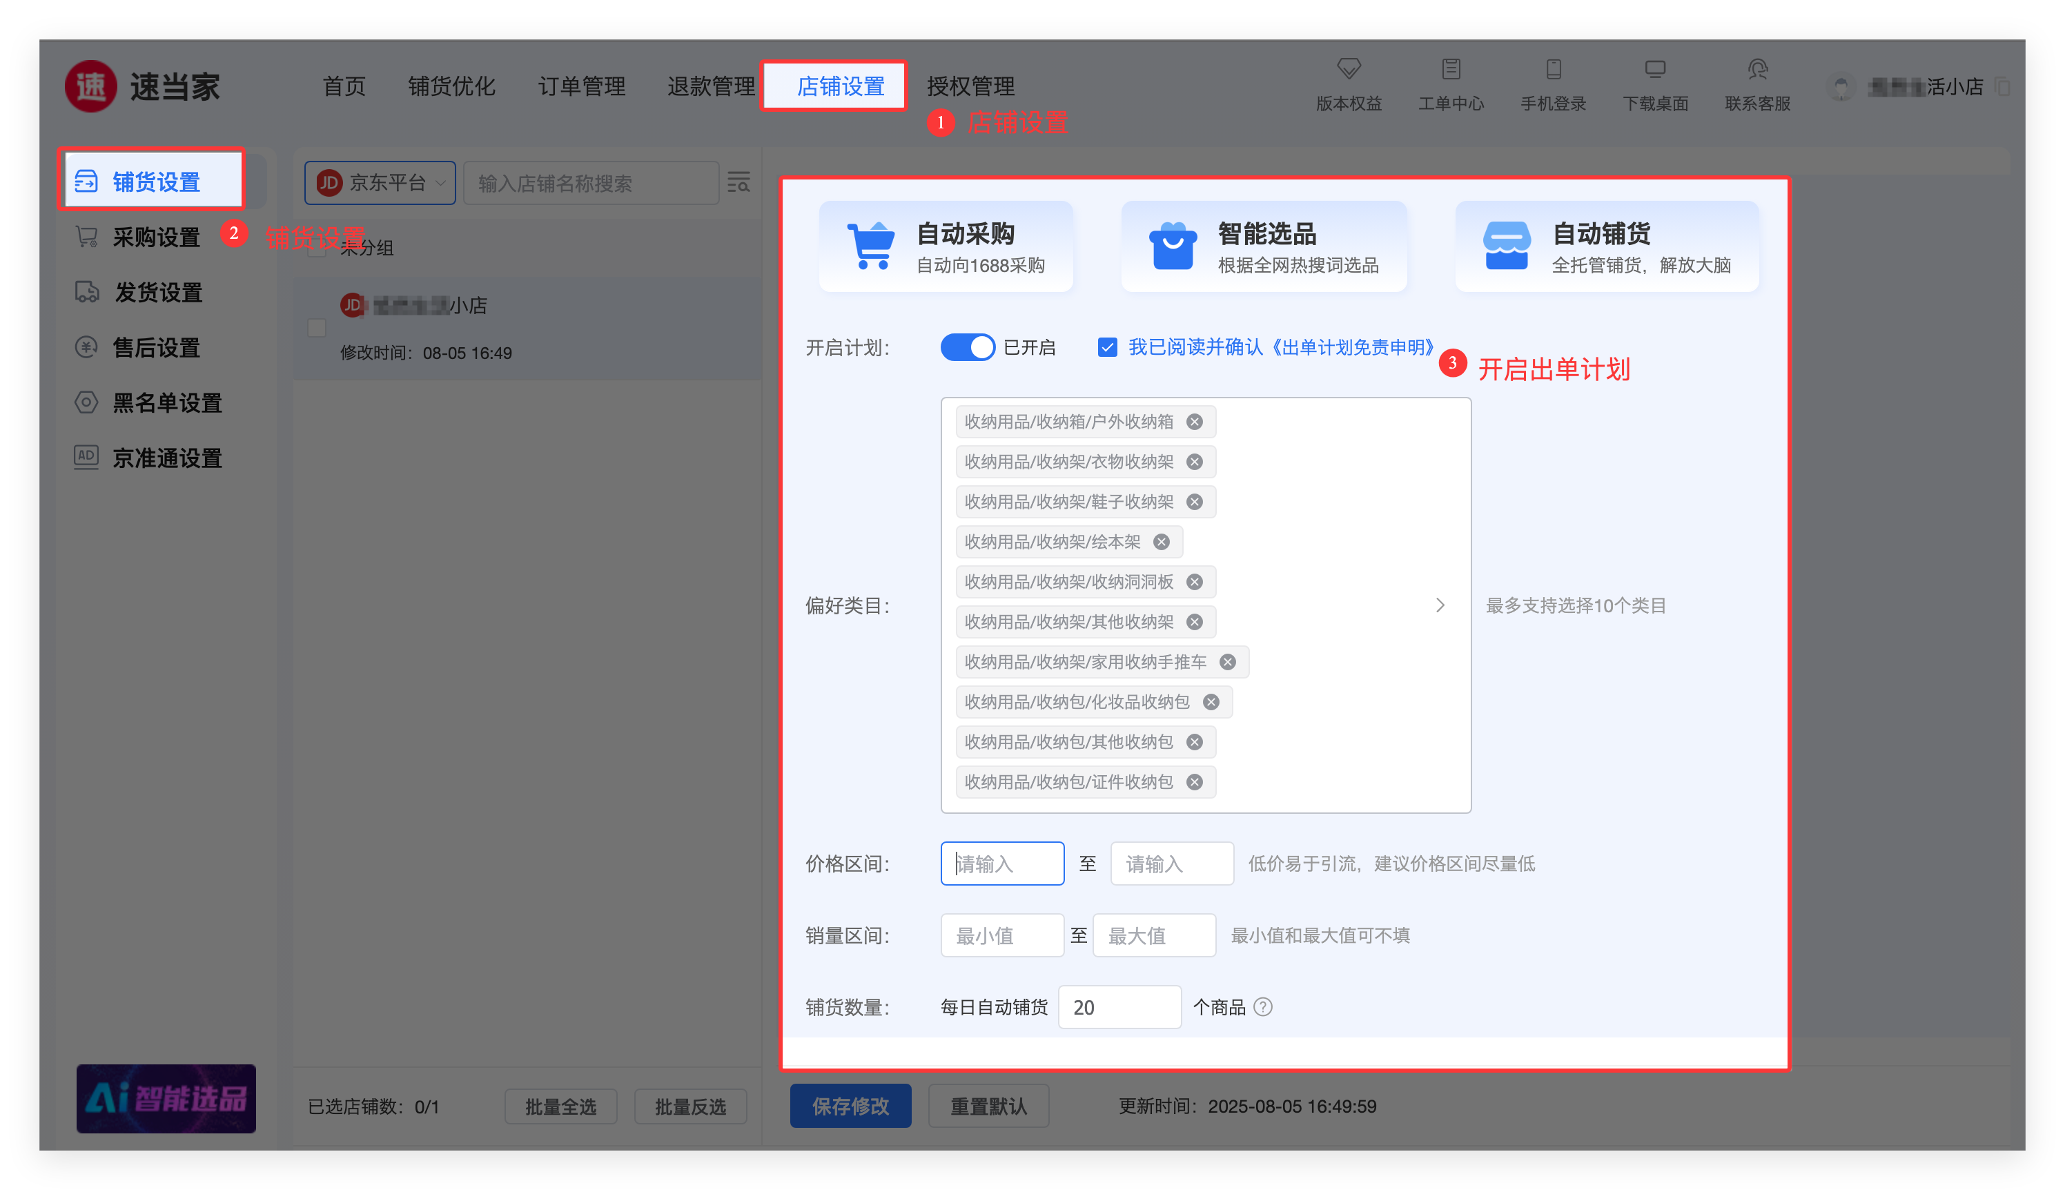This screenshot has width=2065, height=1190.
Task: Click the 手机登录 phone icon
Action: pos(1553,68)
